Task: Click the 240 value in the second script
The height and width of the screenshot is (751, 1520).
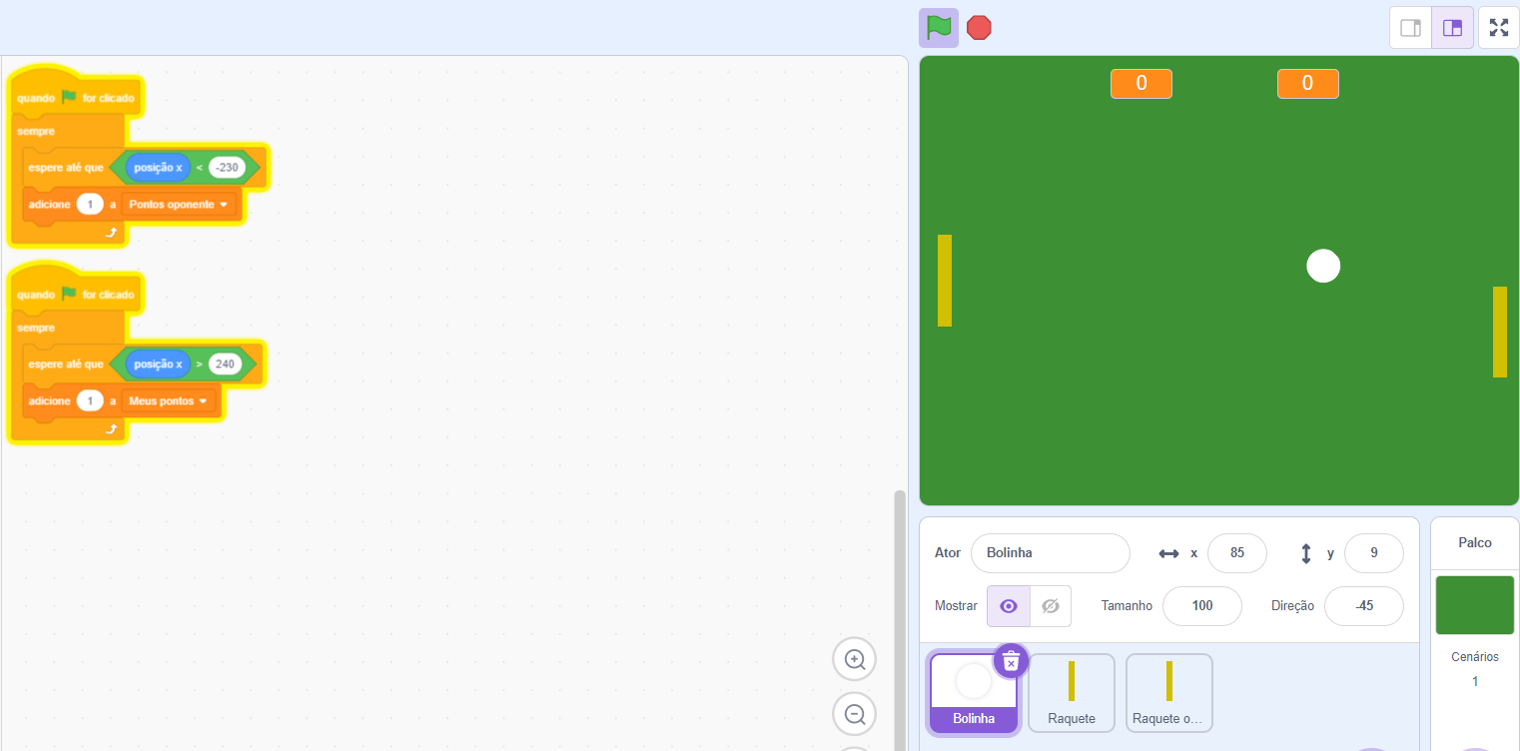Action: [x=225, y=365]
